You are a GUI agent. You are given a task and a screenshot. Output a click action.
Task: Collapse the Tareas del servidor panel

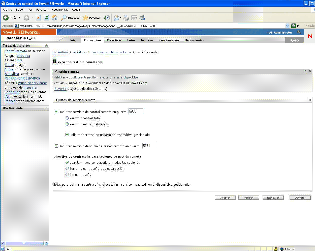pyautogui.click(x=46, y=46)
